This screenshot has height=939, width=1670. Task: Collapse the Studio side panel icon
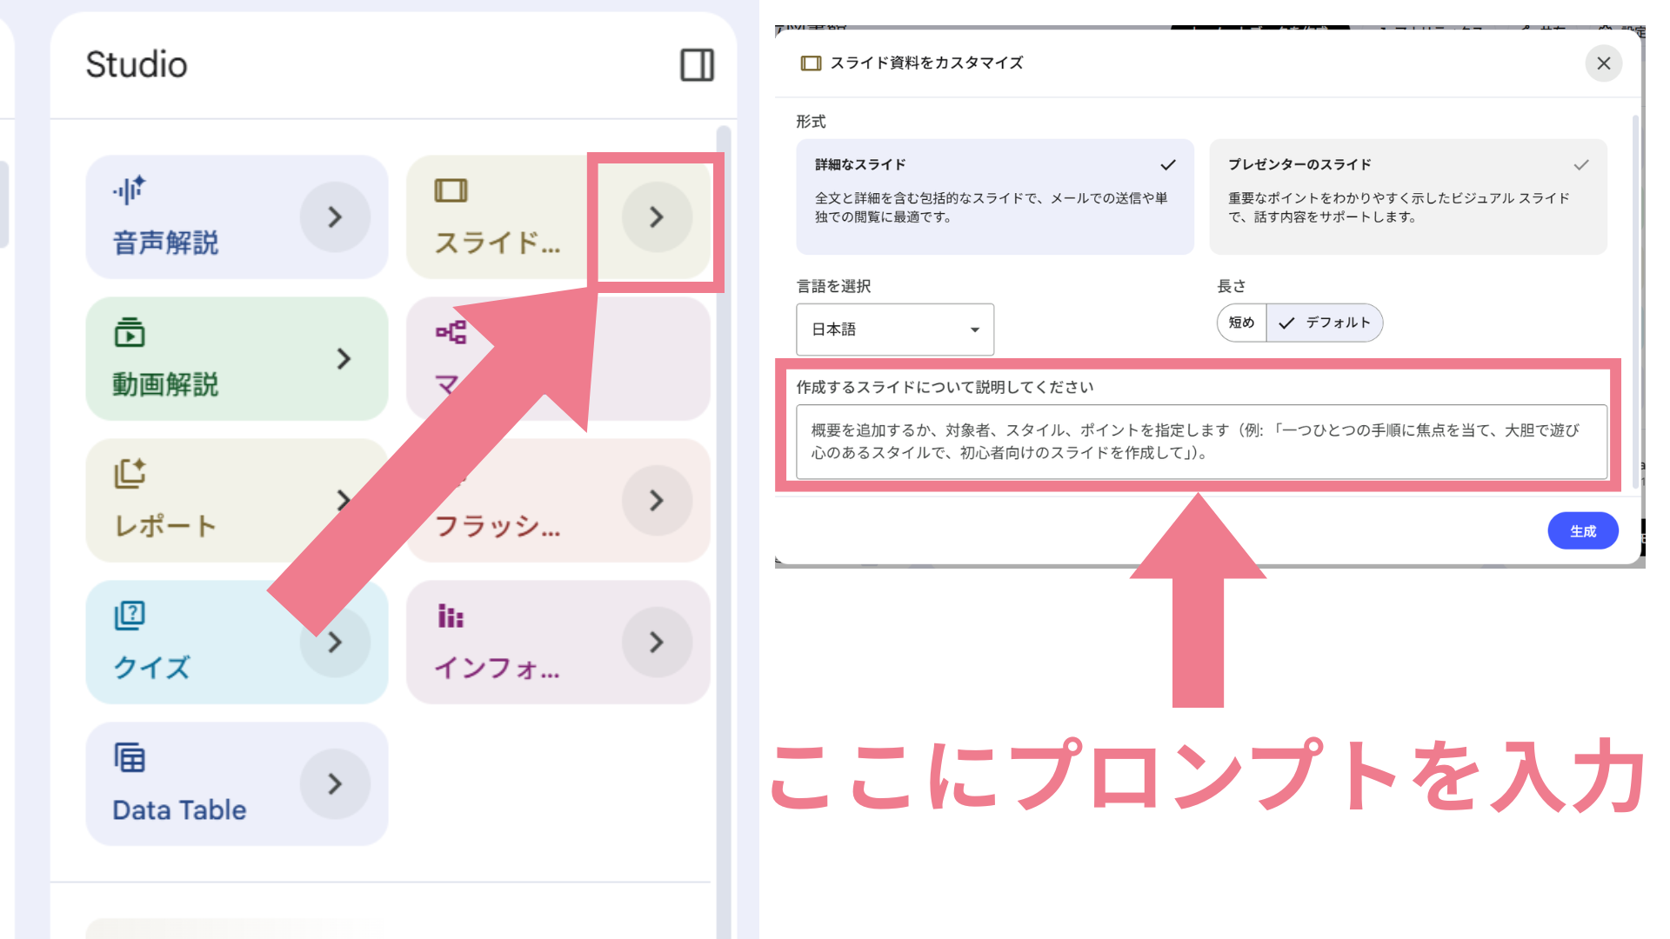(x=697, y=64)
